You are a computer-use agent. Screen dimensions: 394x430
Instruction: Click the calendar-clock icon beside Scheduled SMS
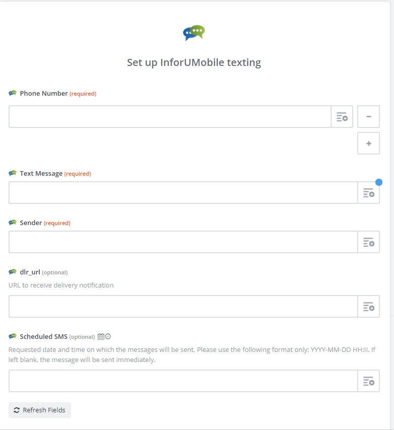tap(104, 337)
